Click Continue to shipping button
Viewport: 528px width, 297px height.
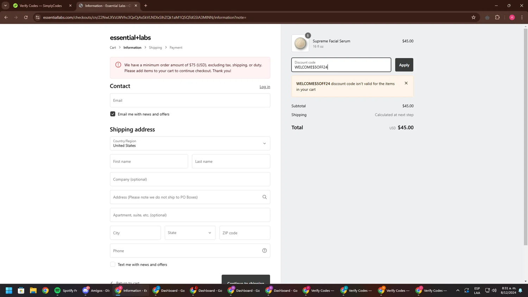pyautogui.click(x=246, y=280)
